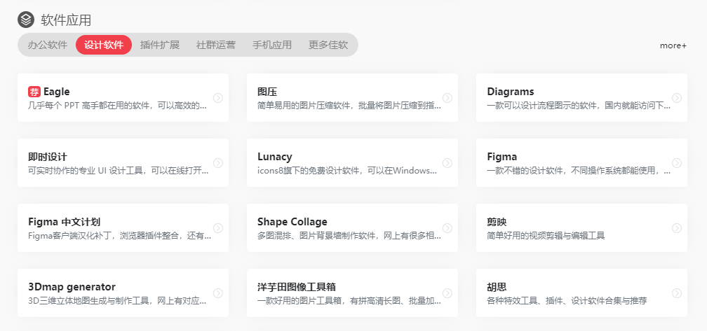The height and width of the screenshot is (331, 707).
Task: Click description '一款好用的图片工具箱'
Action: [x=301, y=302]
